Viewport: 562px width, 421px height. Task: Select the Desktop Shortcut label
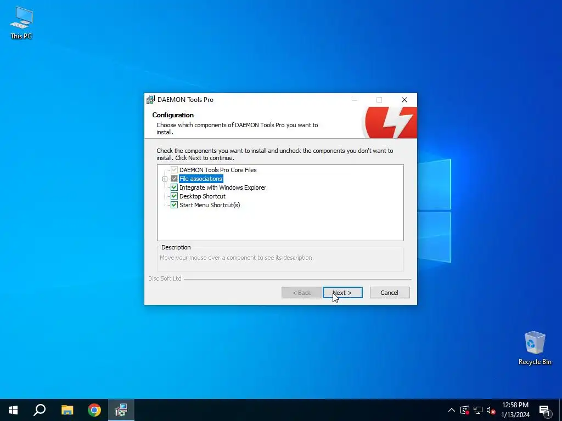[203, 196]
